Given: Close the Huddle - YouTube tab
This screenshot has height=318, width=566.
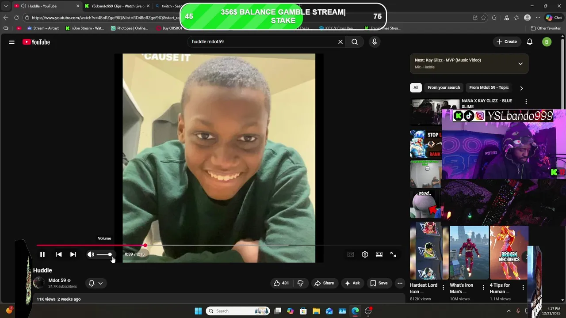Looking at the screenshot, I should [78, 6].
